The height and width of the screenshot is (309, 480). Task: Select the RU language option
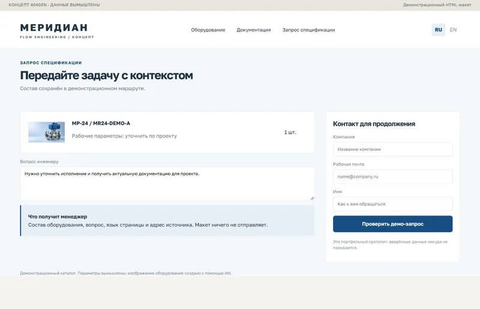point(438,30)
